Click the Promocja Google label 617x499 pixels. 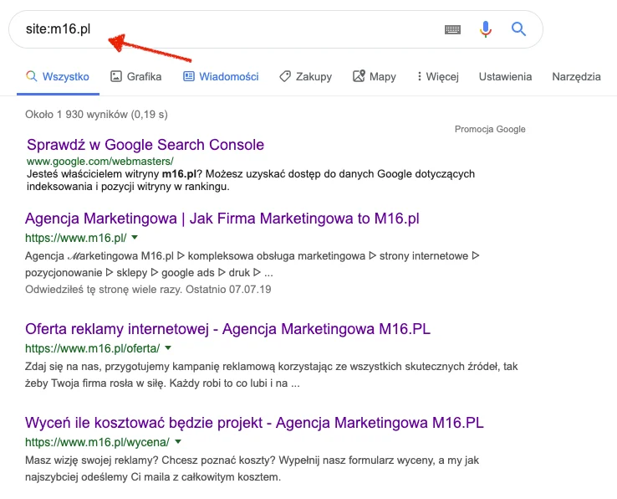(490, 129)
